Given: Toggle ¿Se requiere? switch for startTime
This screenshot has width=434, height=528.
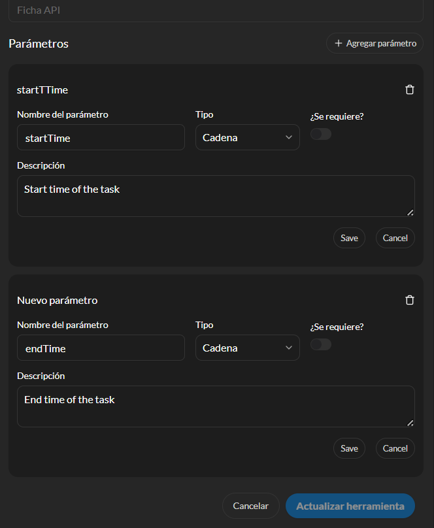Looking at the screenshot, I should (321, 134).
